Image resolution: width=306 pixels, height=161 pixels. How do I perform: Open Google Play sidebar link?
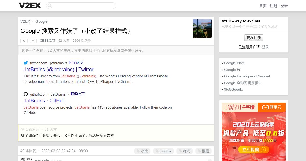coord(234,63)
